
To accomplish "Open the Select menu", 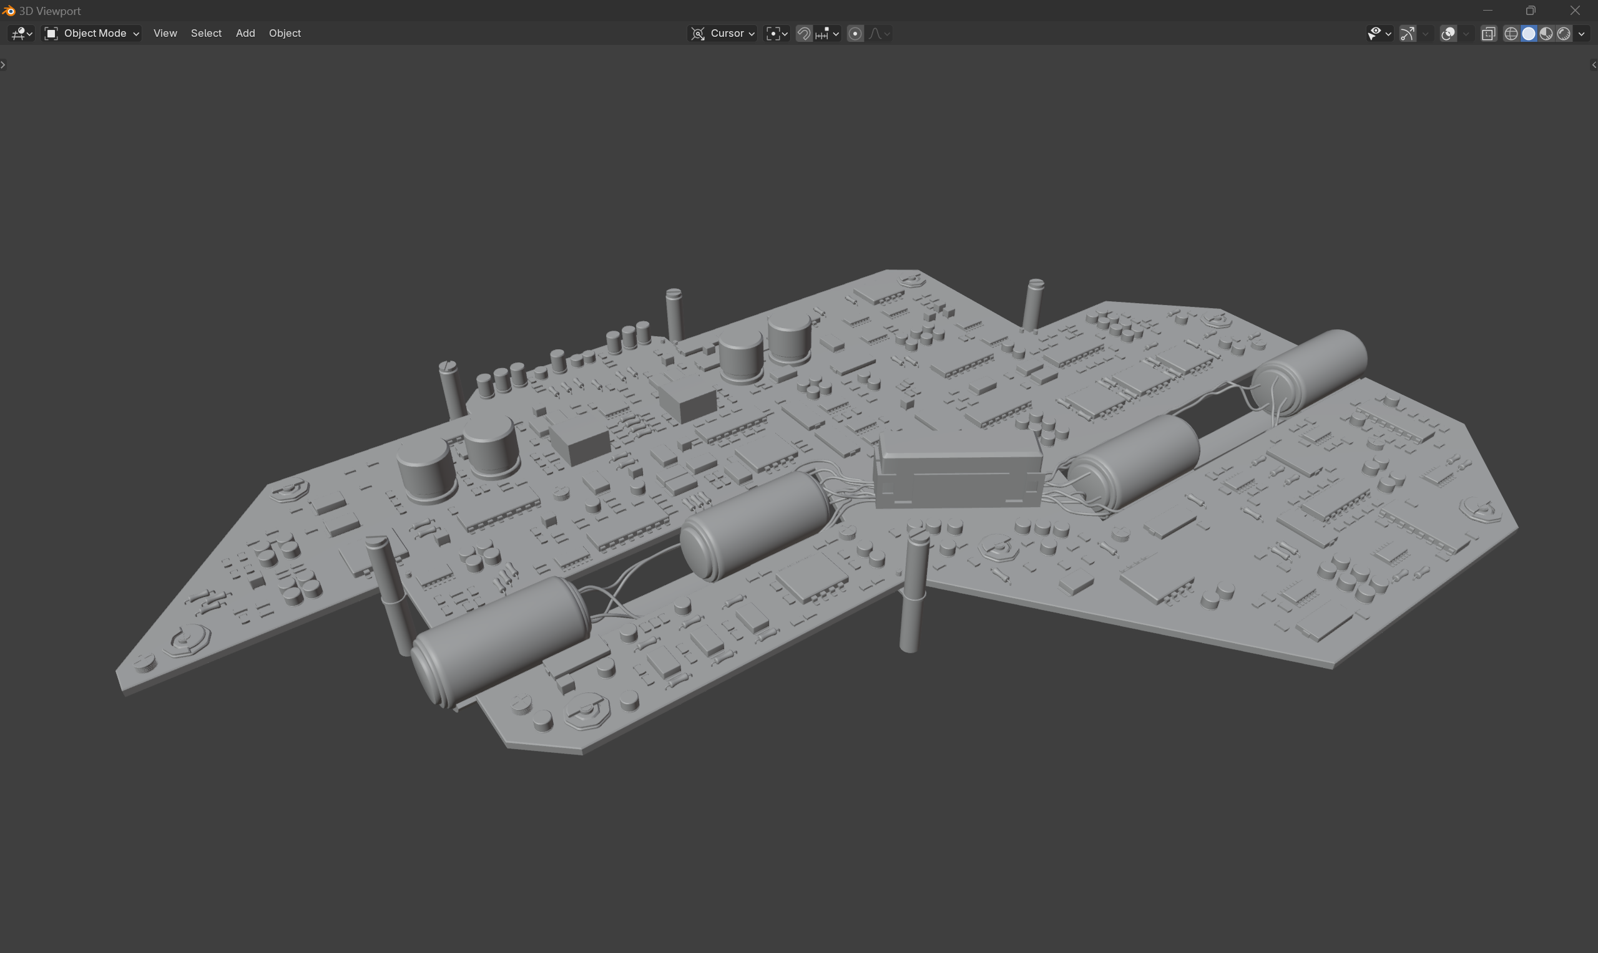I will 206,34.
